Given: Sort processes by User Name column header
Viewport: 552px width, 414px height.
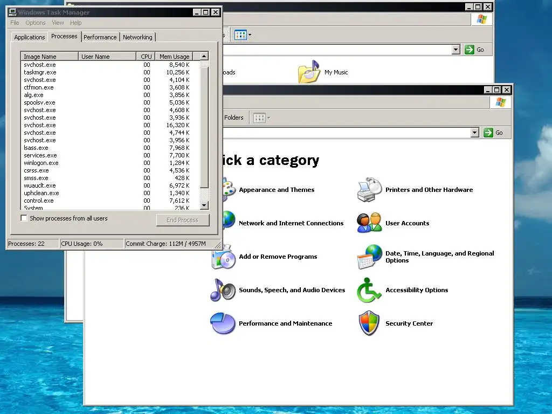Looking at the screenshot, I should click(x=107, y=56).
